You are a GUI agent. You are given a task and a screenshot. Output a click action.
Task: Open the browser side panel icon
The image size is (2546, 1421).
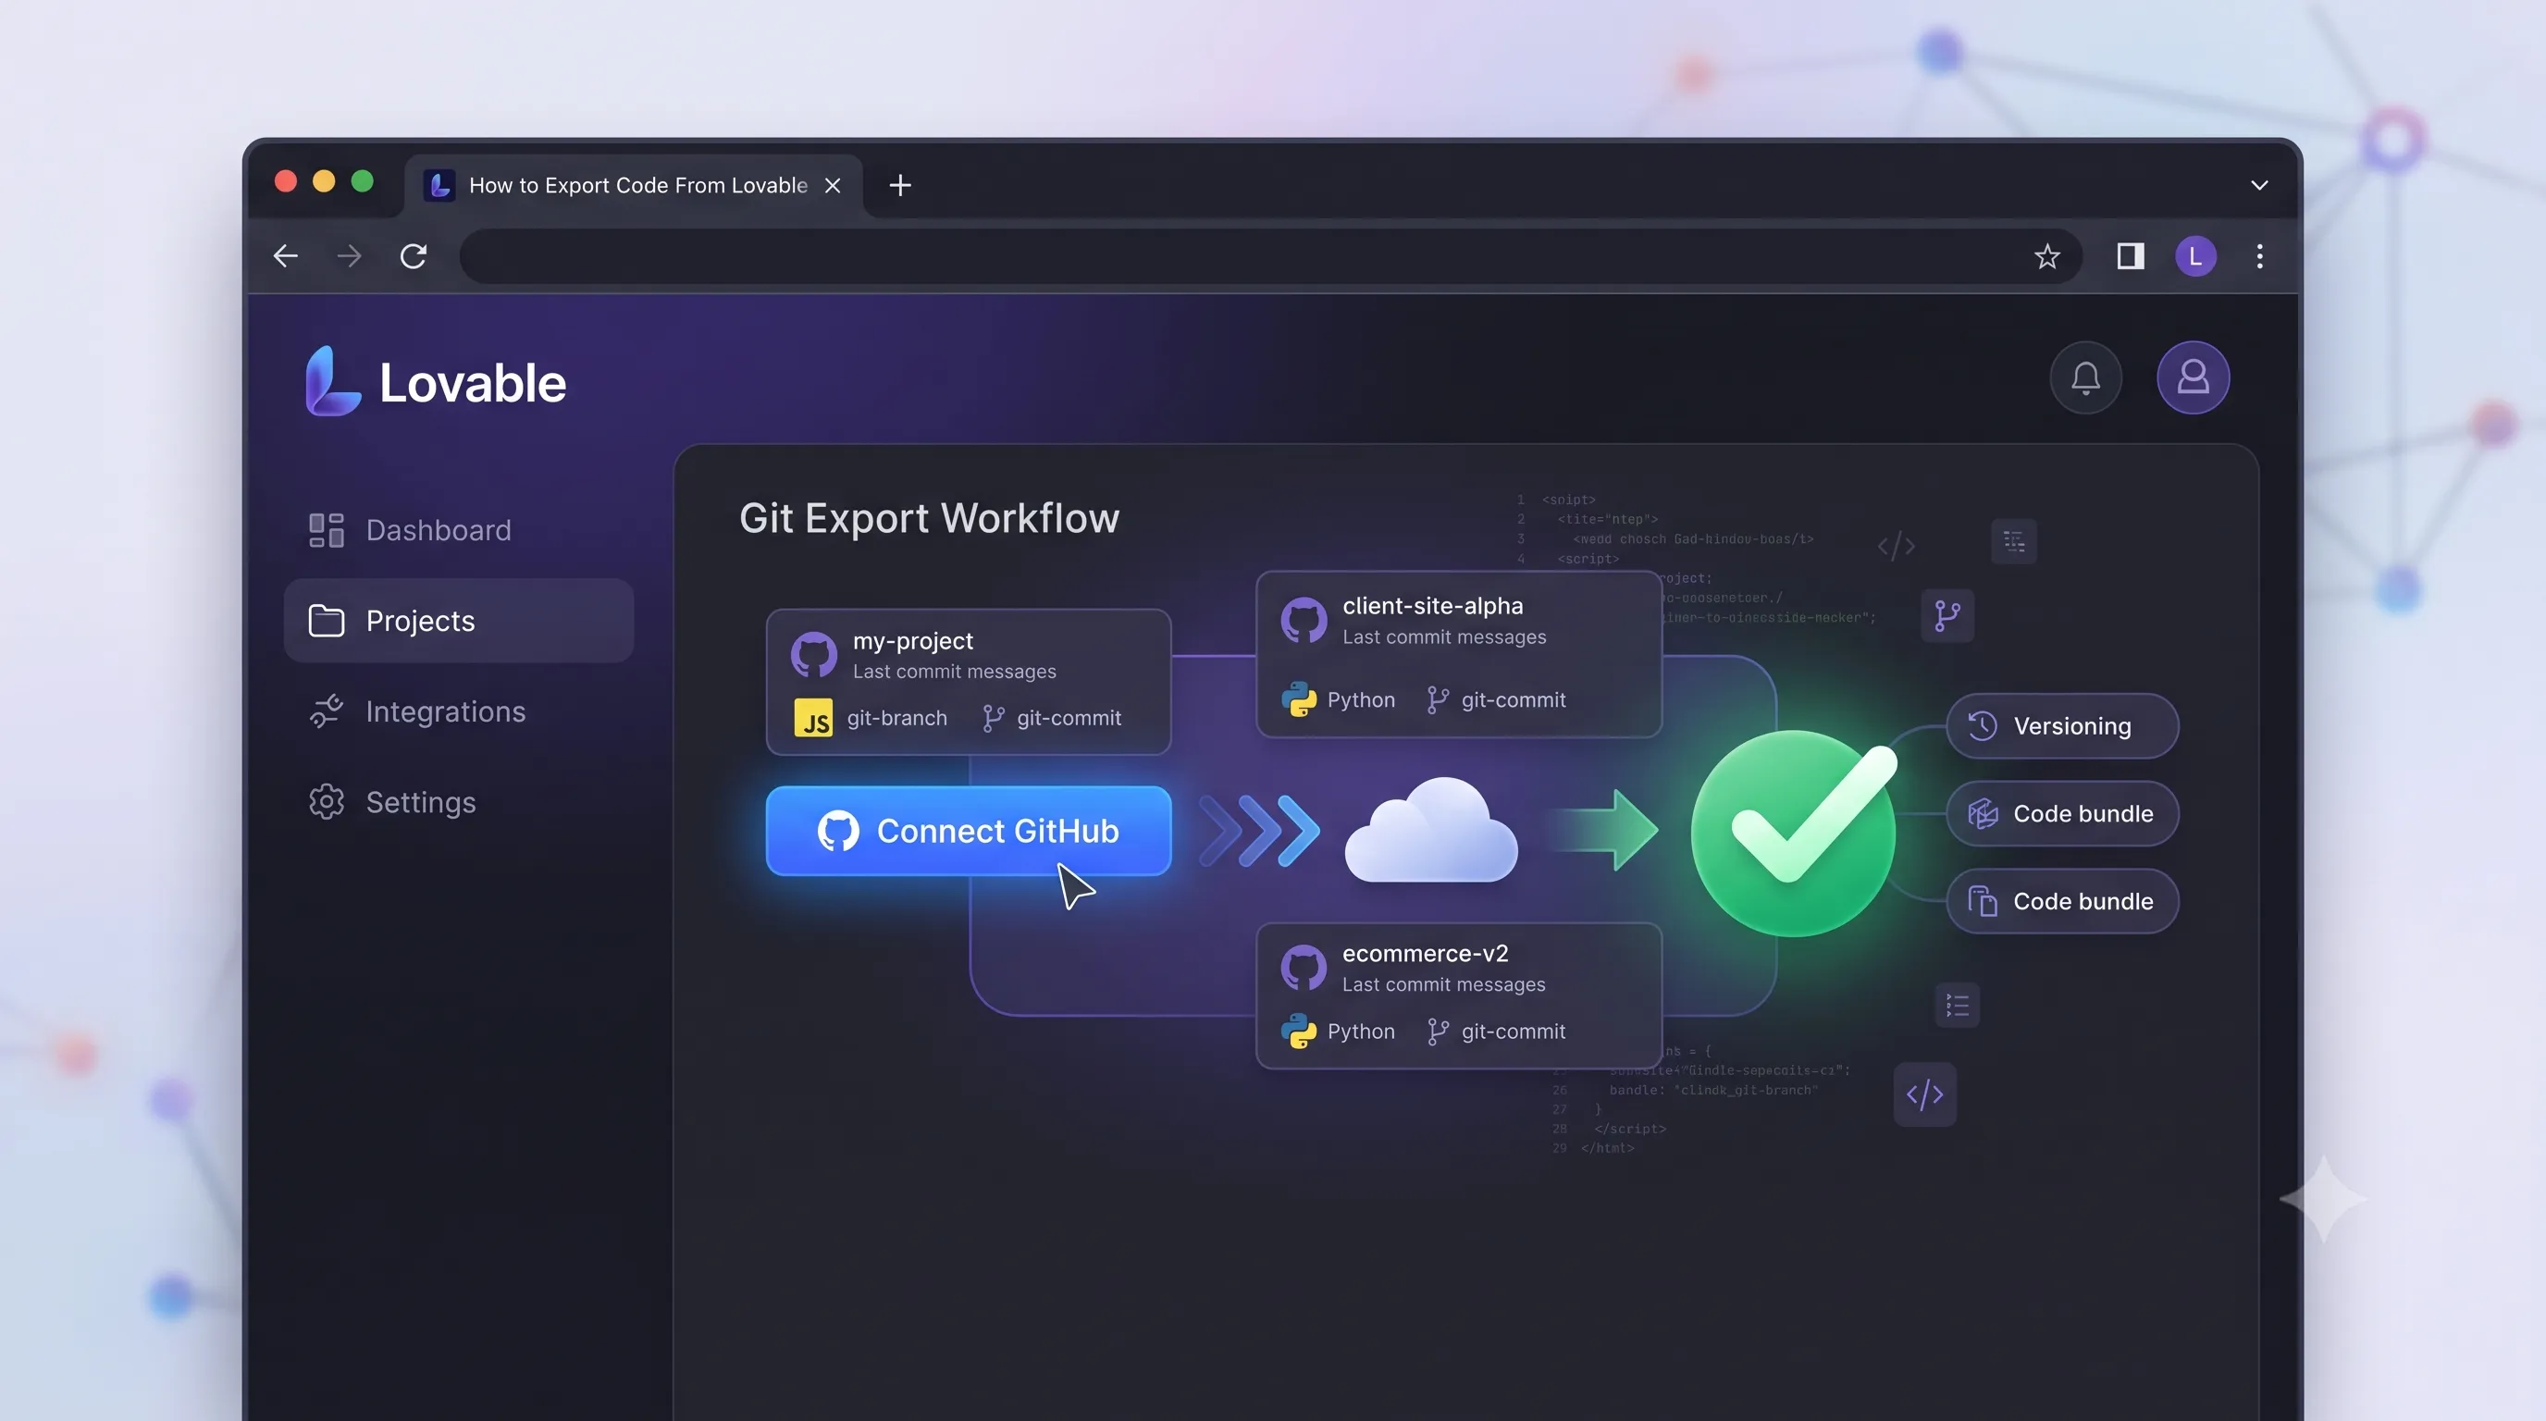(2130, 257)
